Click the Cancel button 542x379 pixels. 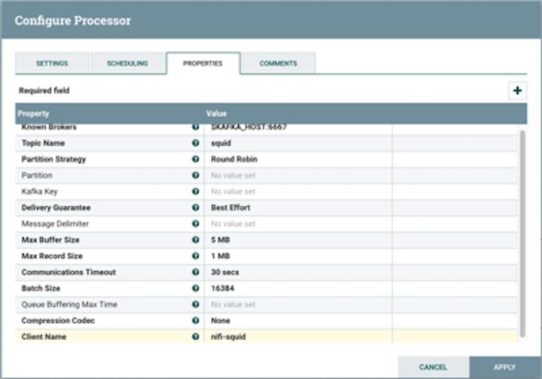(x=433, y=367)
